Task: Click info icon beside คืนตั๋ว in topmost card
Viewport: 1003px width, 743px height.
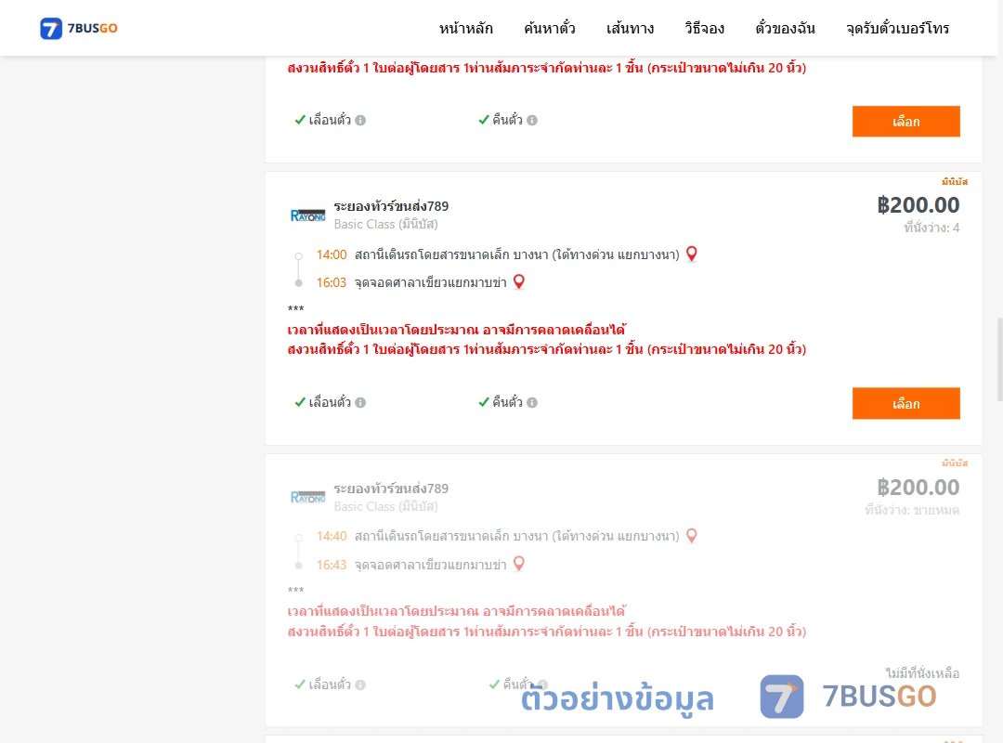Action: (x=532, y=121)
